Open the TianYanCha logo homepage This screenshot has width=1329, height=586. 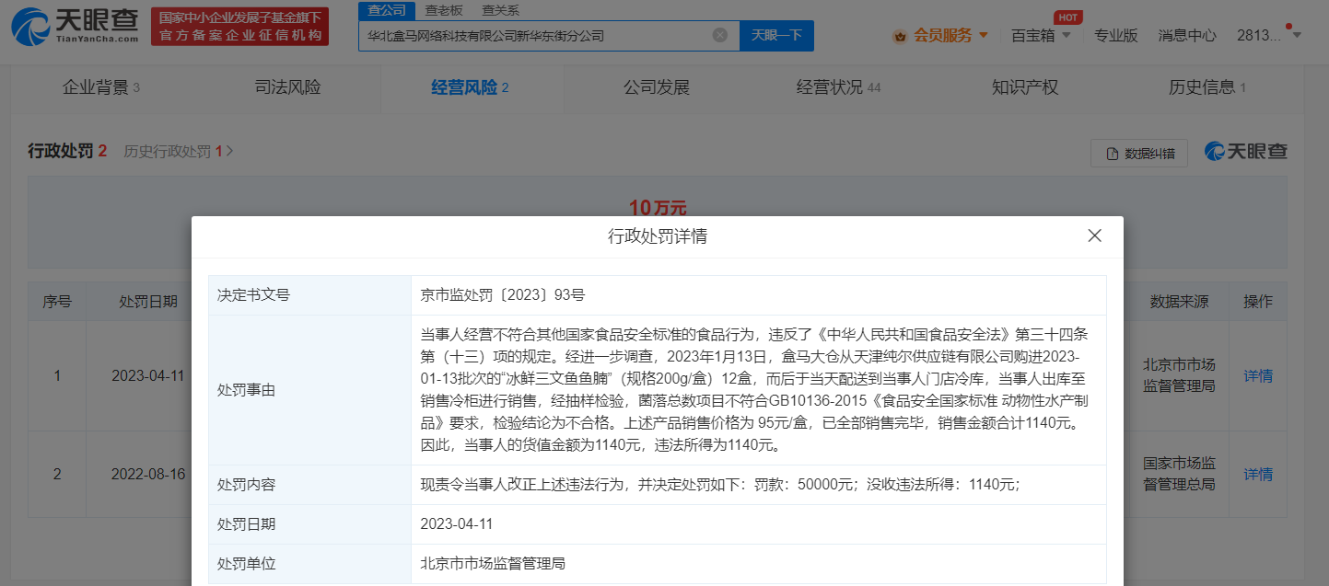[x=76, y=28]
